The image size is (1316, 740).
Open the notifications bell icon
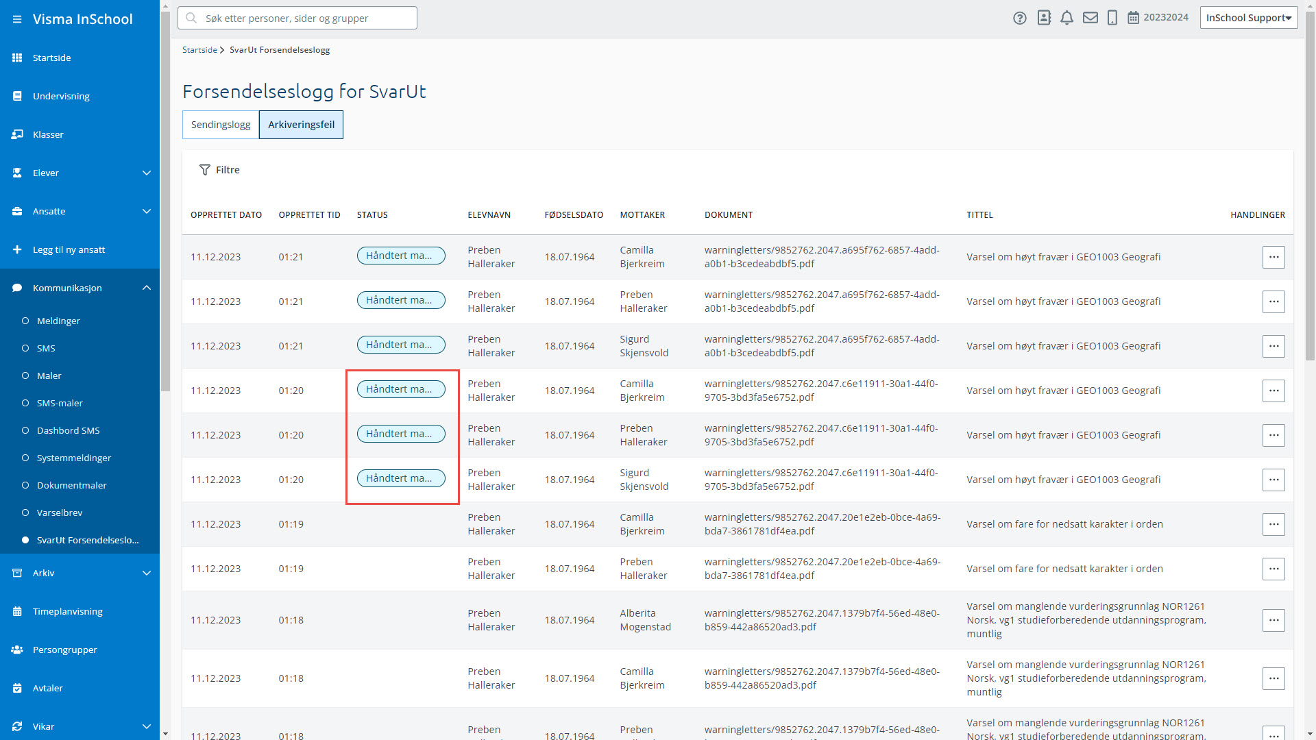tap(1067, 18)
